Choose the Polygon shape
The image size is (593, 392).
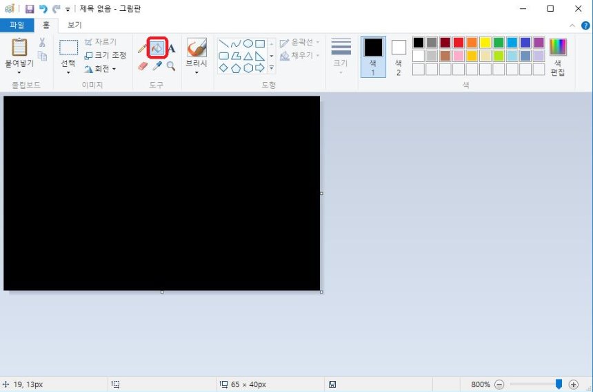pyautogui.click(x=236, y=56)
